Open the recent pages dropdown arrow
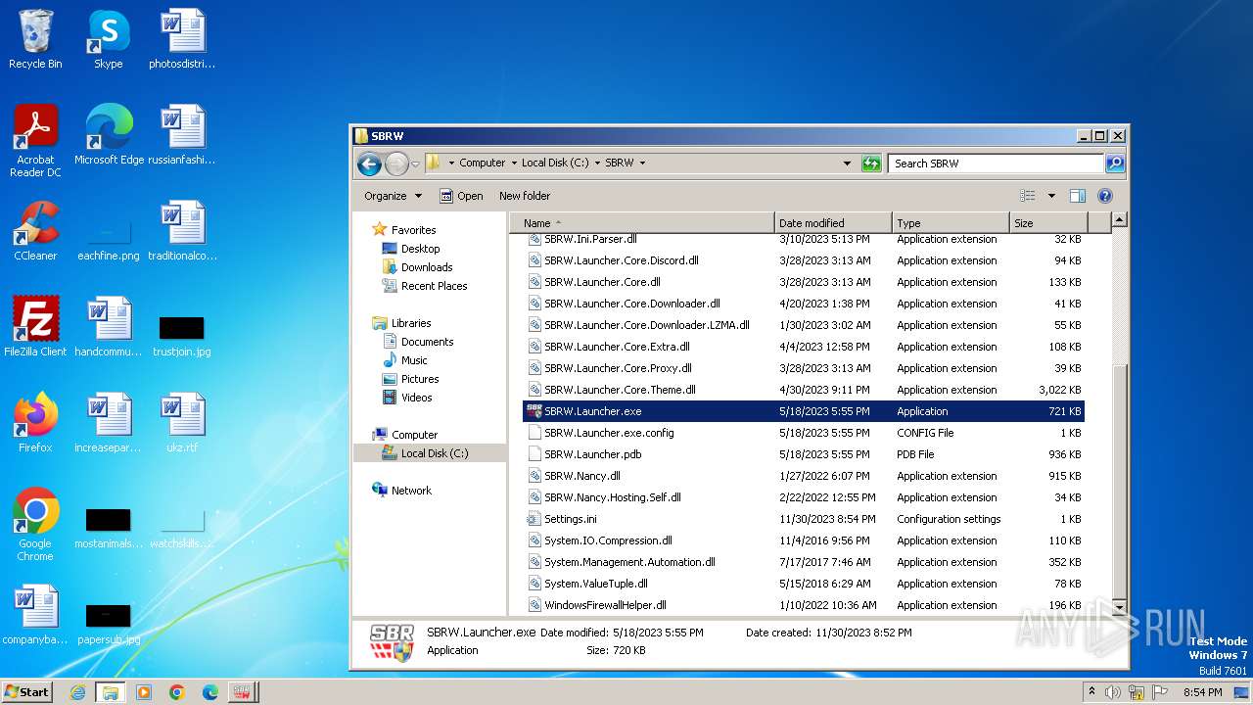Viewport: 1253px width, 705px height. (x=416, y=164)
